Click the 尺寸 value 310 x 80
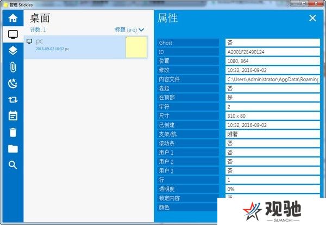 [x=273, y=115]
